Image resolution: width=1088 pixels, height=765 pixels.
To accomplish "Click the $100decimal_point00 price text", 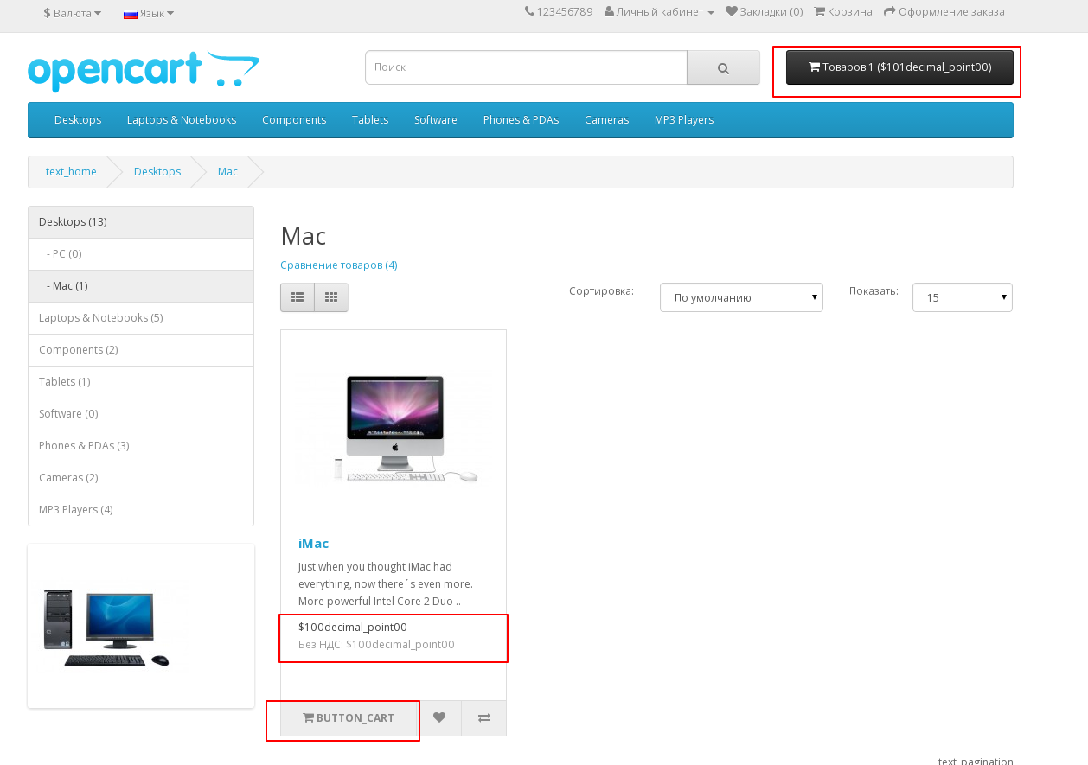I will click(353, 628).
